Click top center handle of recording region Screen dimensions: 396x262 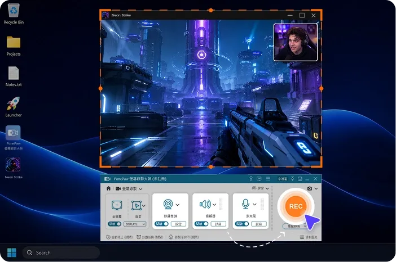coord(210,10)
